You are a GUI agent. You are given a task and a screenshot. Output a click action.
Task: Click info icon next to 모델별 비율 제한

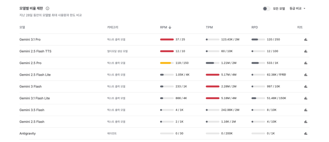[x=48, y=9]
